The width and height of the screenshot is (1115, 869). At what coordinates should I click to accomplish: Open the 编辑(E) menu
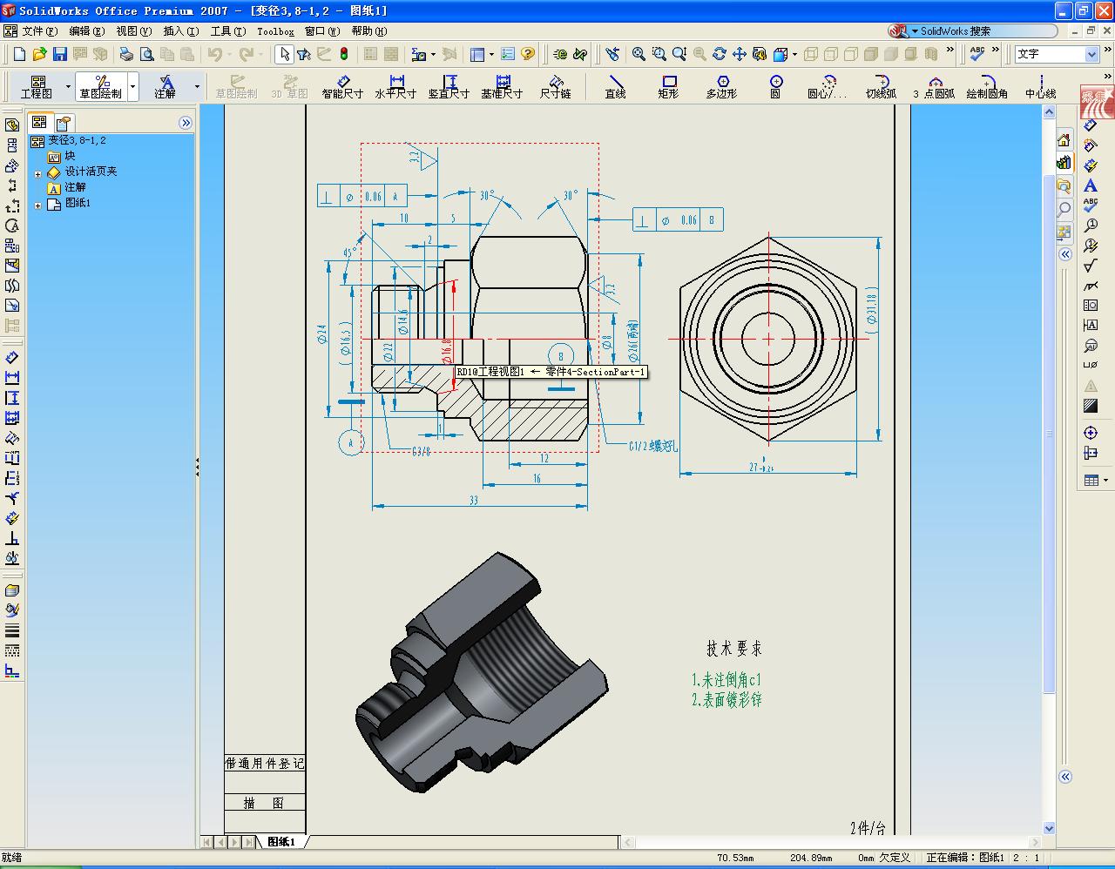click(x=86, y=31)
